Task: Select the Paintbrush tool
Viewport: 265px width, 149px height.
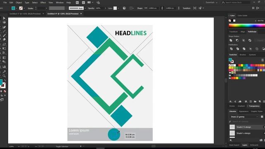Action: click(4, 35)
